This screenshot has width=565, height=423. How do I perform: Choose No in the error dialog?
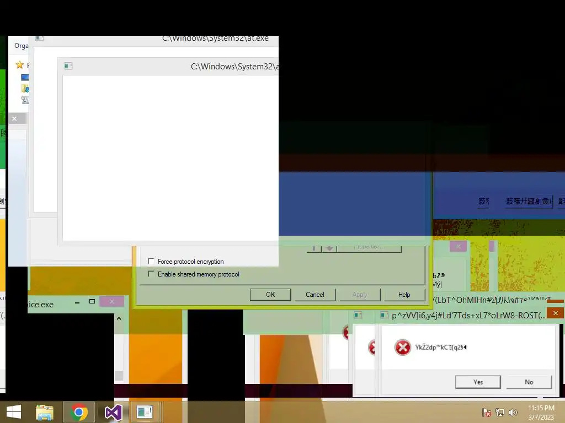tap(529, 382)
